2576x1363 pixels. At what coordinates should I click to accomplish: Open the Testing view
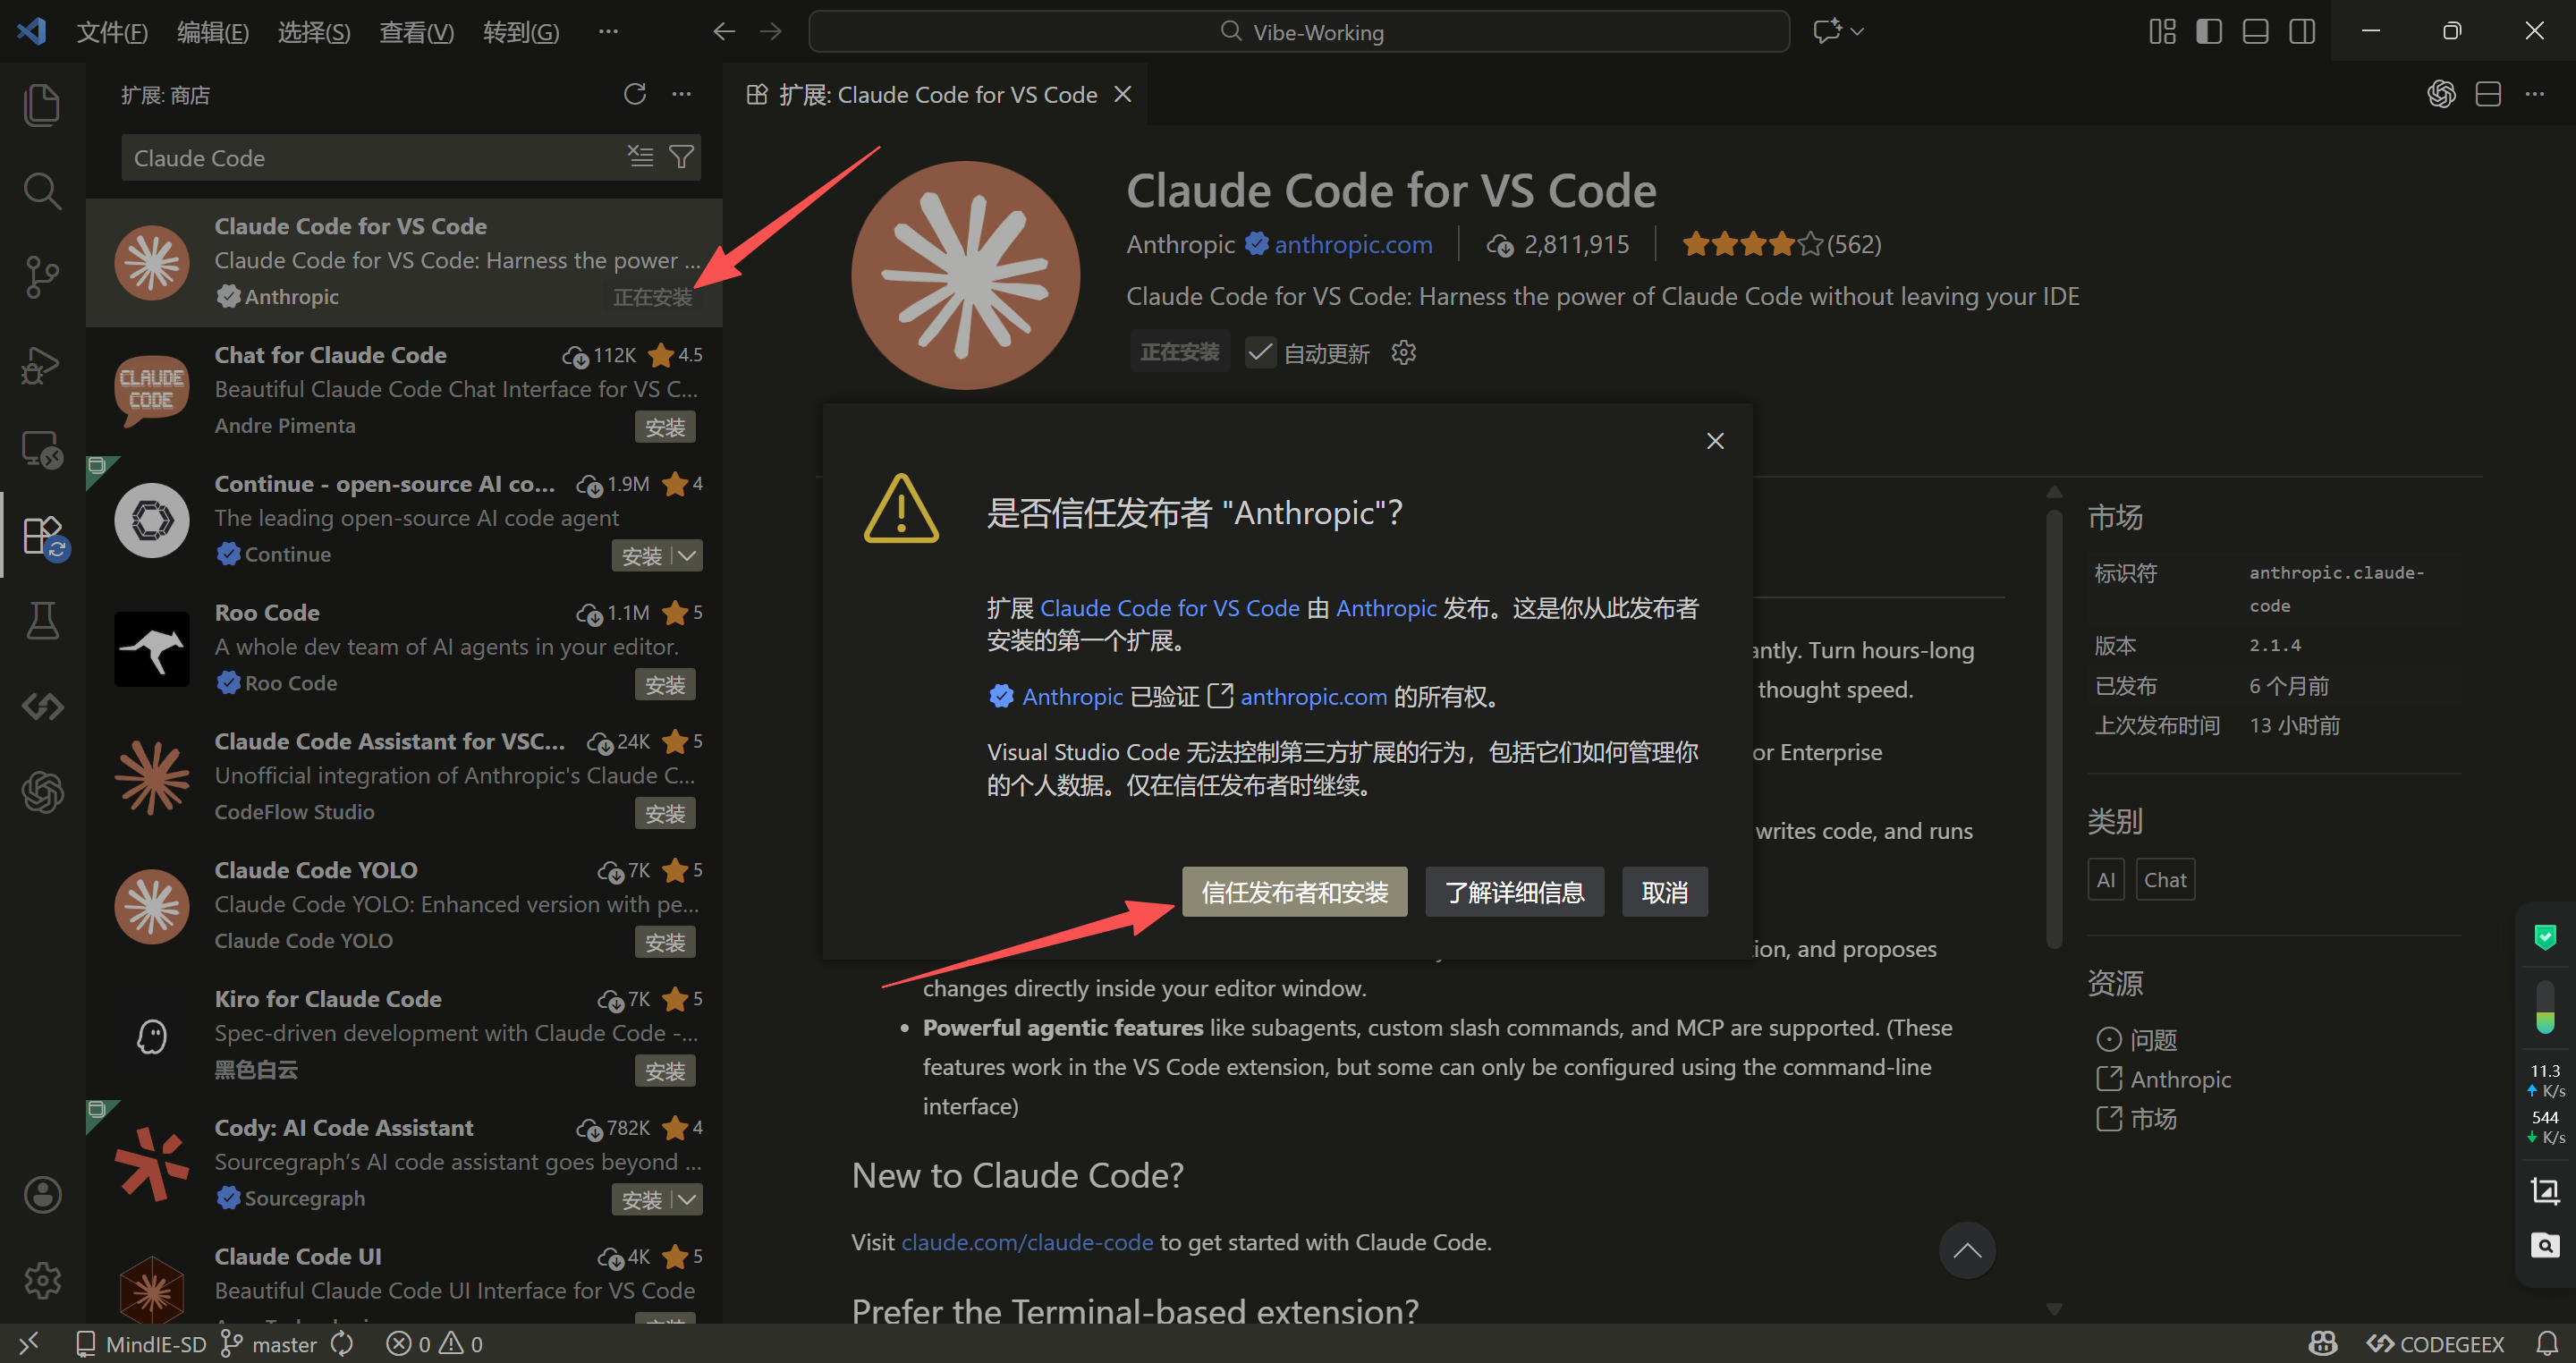tap(42, 620)
